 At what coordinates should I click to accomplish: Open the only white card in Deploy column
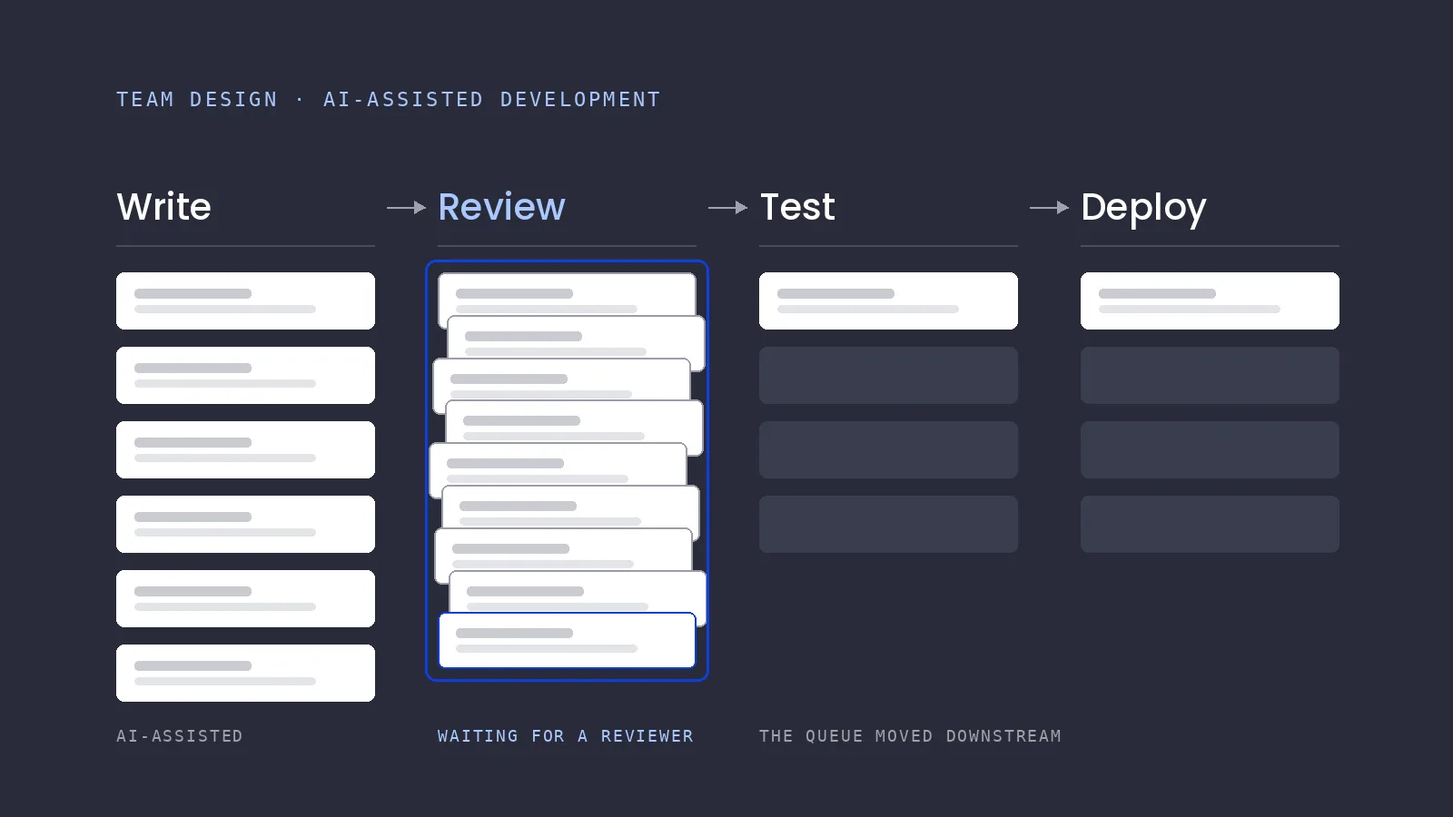click(x=1210, y=300)
